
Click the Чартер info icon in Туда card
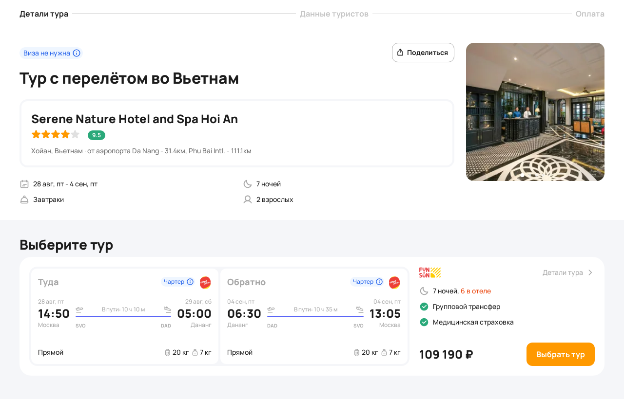[x=190, y=282]
